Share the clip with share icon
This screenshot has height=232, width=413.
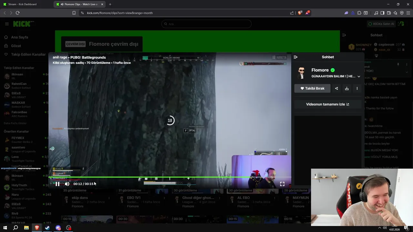[x=337, y=88]
